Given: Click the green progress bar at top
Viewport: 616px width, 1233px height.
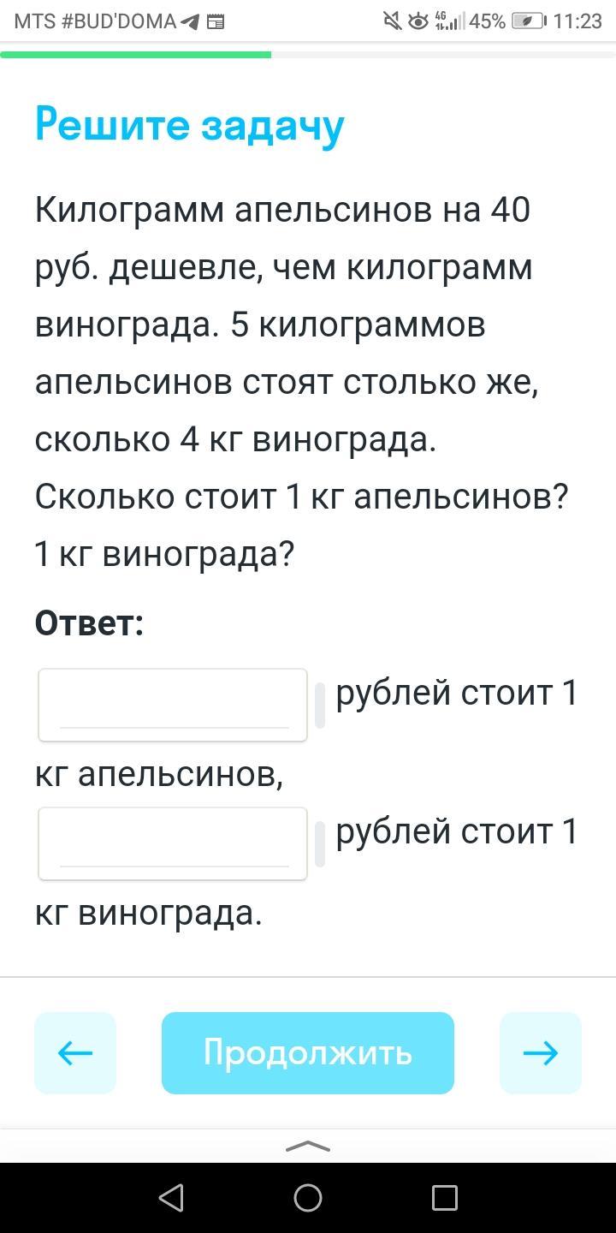Looking at the screenshot, I should pos(135,55).
